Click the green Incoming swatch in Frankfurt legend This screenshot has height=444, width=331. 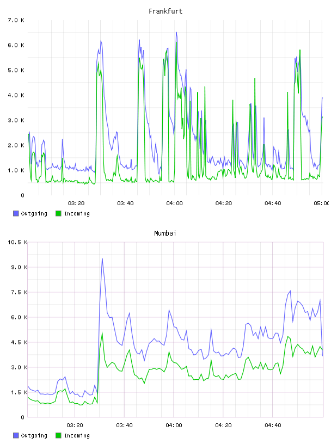pyautogui.click(x=58, y=213)
